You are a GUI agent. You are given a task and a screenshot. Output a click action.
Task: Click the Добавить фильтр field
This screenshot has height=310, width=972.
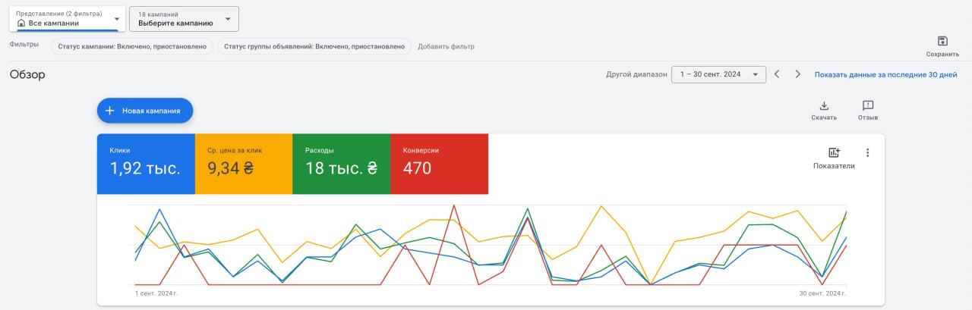pos(446,47)
